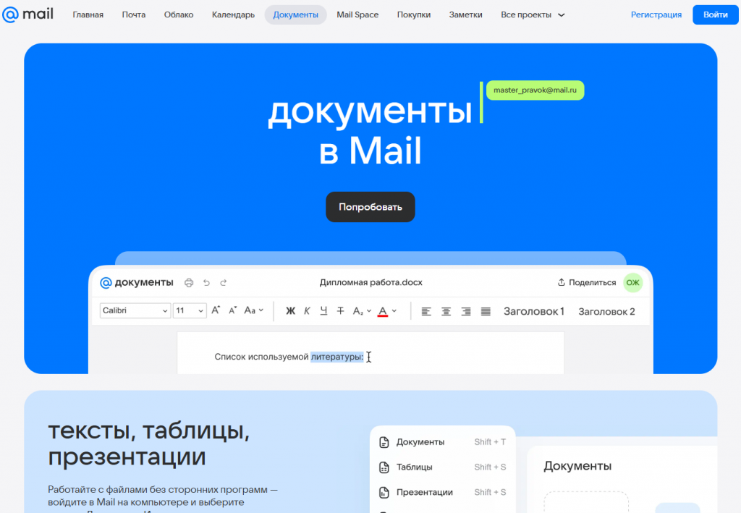Viewport: 741px width, 513px height.
Task: Open the Aa text case dropdown
Action: [x=253, y=310]
